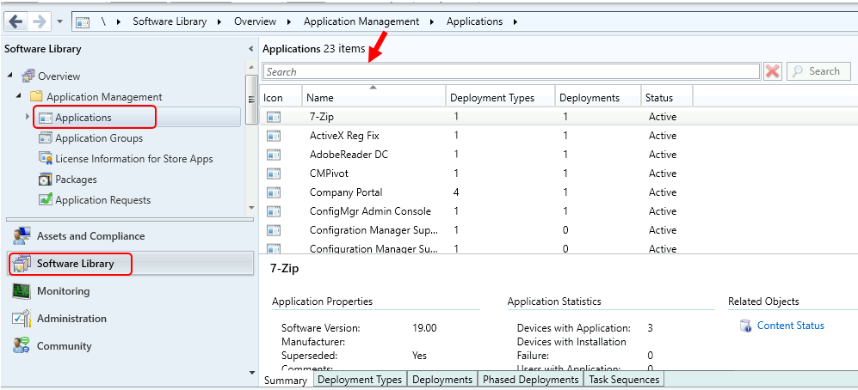Click the tree pane scroll-down arrow
The image size is (858, 390).
point(251,207)
